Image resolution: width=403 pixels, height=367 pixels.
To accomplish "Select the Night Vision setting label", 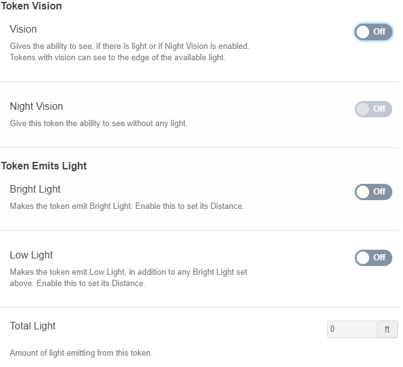I will (36, 107).
